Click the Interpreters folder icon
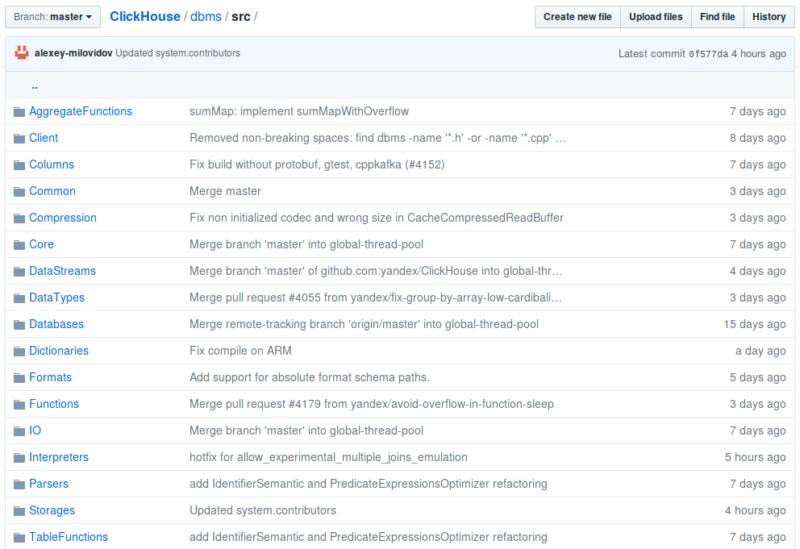The width and height of the screenshot is (800, 549). [x=19, y=458]
